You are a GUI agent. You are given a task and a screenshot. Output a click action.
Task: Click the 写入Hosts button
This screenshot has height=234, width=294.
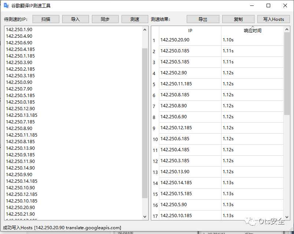click(273, 19)
